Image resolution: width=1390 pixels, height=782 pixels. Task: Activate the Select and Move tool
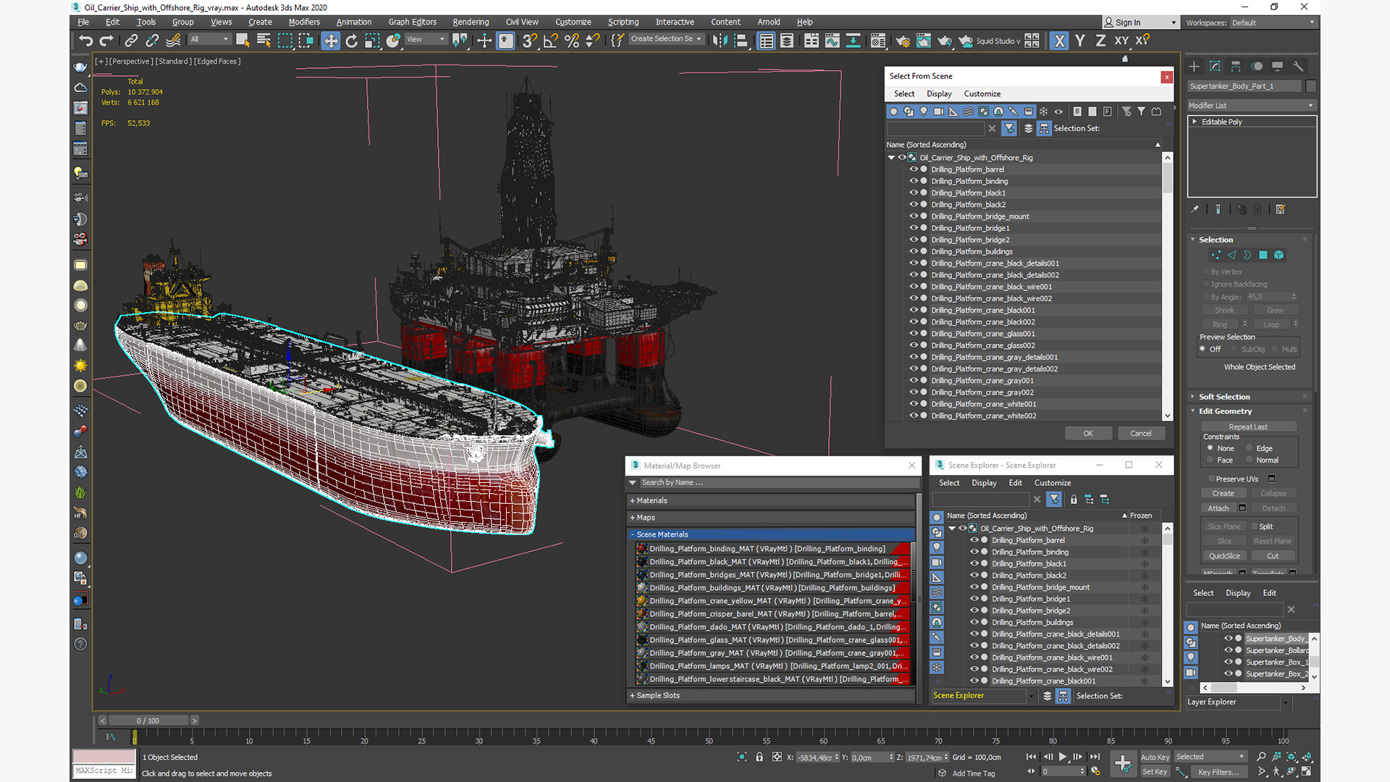tap(331, 41)
